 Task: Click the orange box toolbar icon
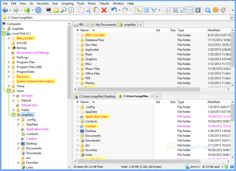216,10
